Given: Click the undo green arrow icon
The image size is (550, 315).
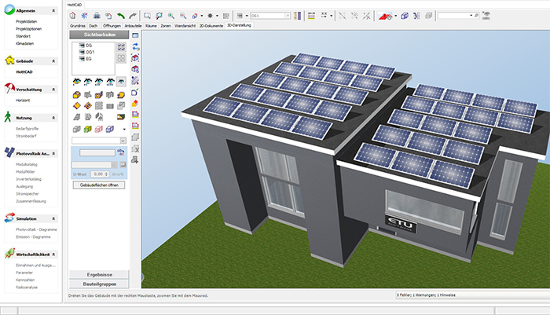Looking at the screenshot, I should coord(120,15).
